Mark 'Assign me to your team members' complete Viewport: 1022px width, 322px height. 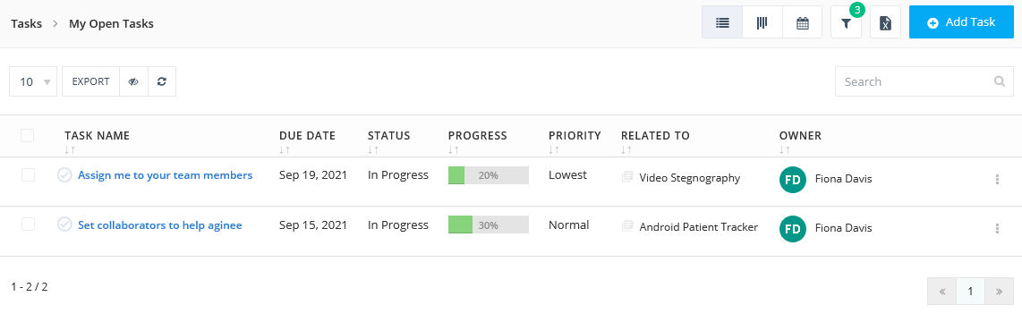tap(64, 174)
